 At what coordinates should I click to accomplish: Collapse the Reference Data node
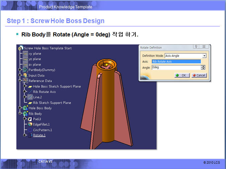pos(20,81)
